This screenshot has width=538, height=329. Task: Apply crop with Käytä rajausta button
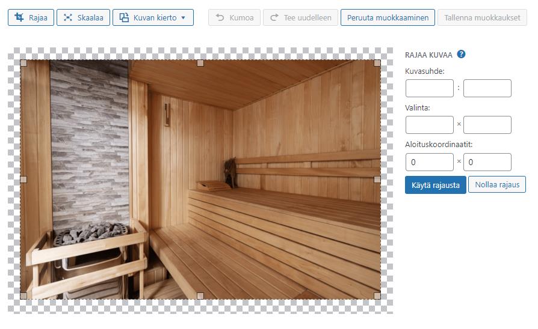(435, 185)
